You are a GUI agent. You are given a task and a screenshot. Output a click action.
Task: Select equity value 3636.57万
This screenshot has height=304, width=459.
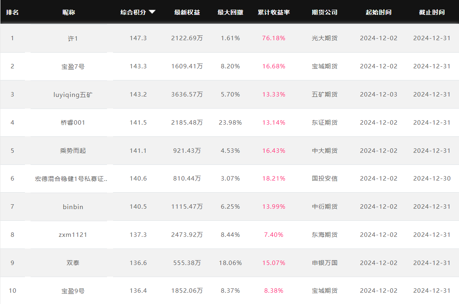[x=187, y=94]
